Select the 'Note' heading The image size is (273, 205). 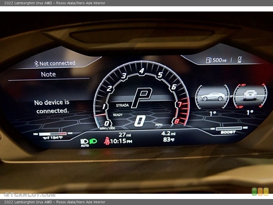[48, 74]
